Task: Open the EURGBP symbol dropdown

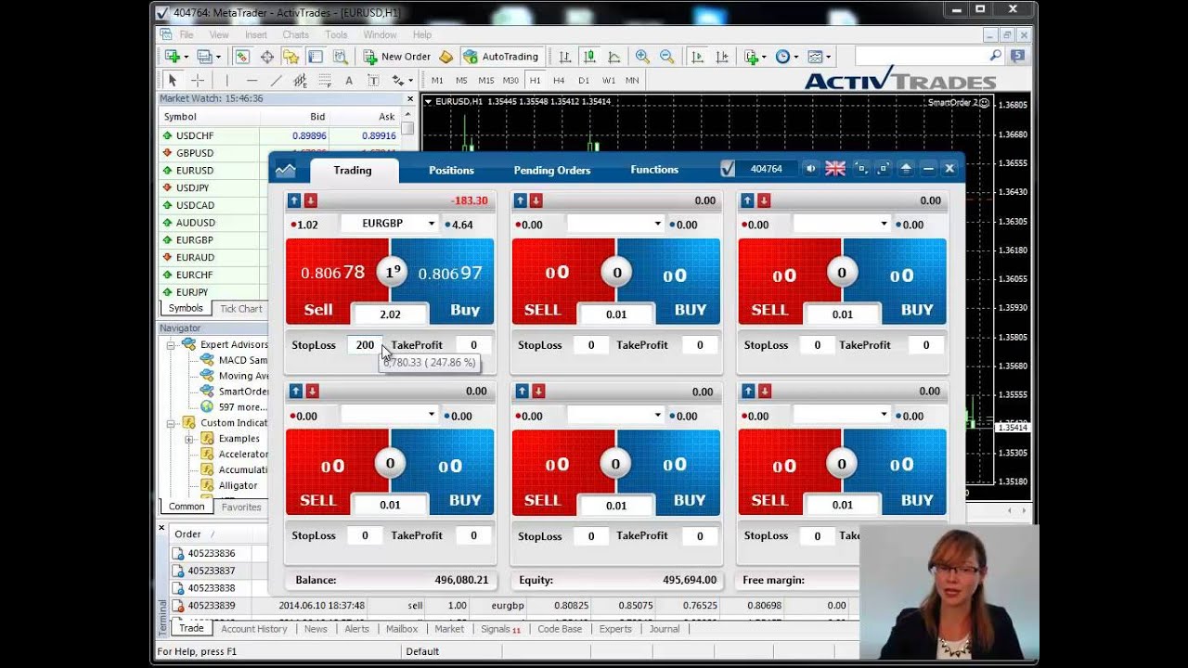Action: (431, 224)
